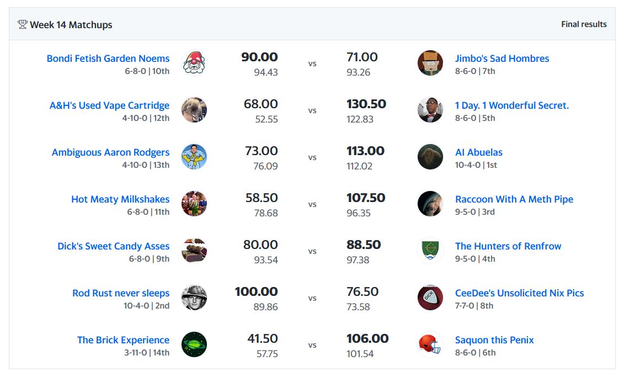Open Ambiguous Aaron Rodgers avatar icon
624x377 pixels.
pyautogui.click(x=194, y=157)
